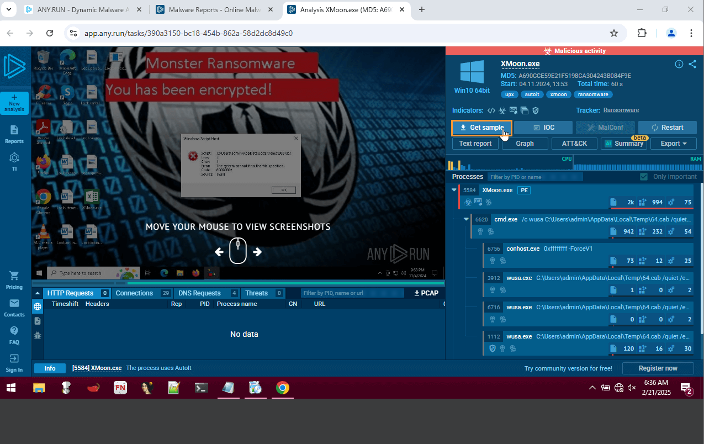Click the browser reload icon
Screen dimensions: 704x444
50,33
